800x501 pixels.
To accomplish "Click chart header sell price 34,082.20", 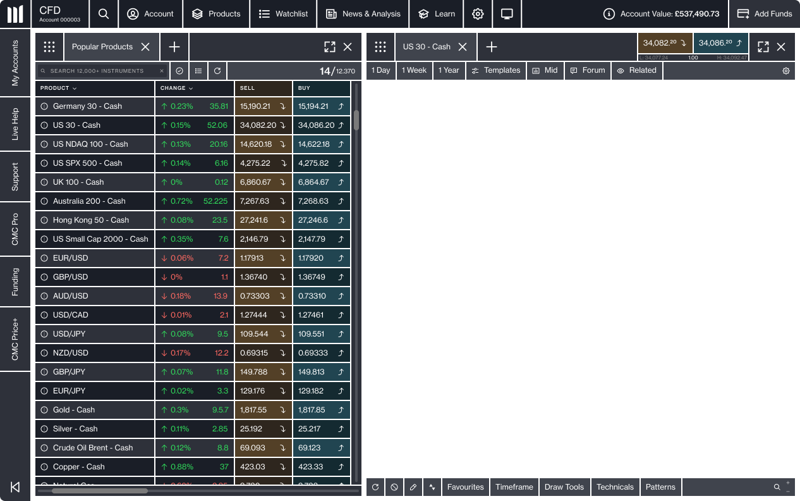I will (665, 43).
